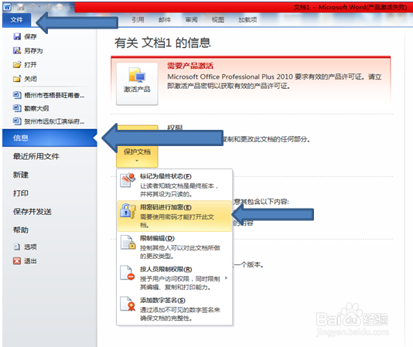Click the save disk icon next to 保存

click(17, 36)
